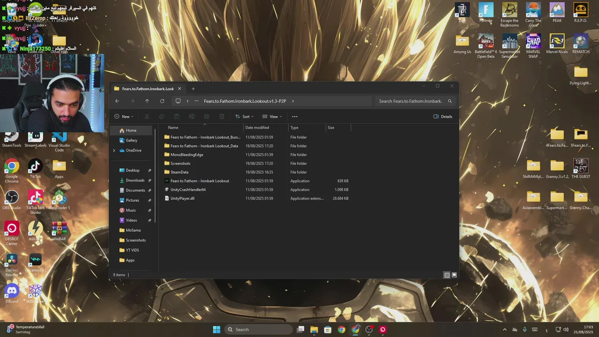Screen dimensions: 599x337
Task: Click the taskbar Search box
Action: click(258, 330)
